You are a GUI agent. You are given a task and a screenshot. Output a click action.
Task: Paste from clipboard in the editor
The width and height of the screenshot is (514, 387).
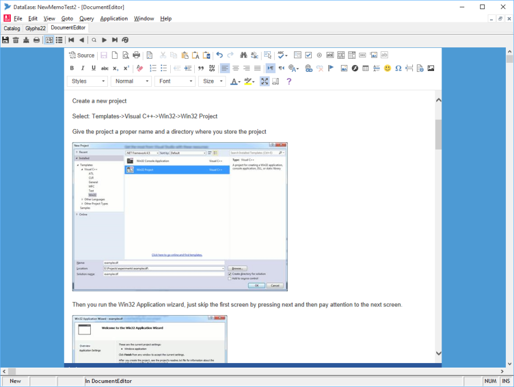185,55
